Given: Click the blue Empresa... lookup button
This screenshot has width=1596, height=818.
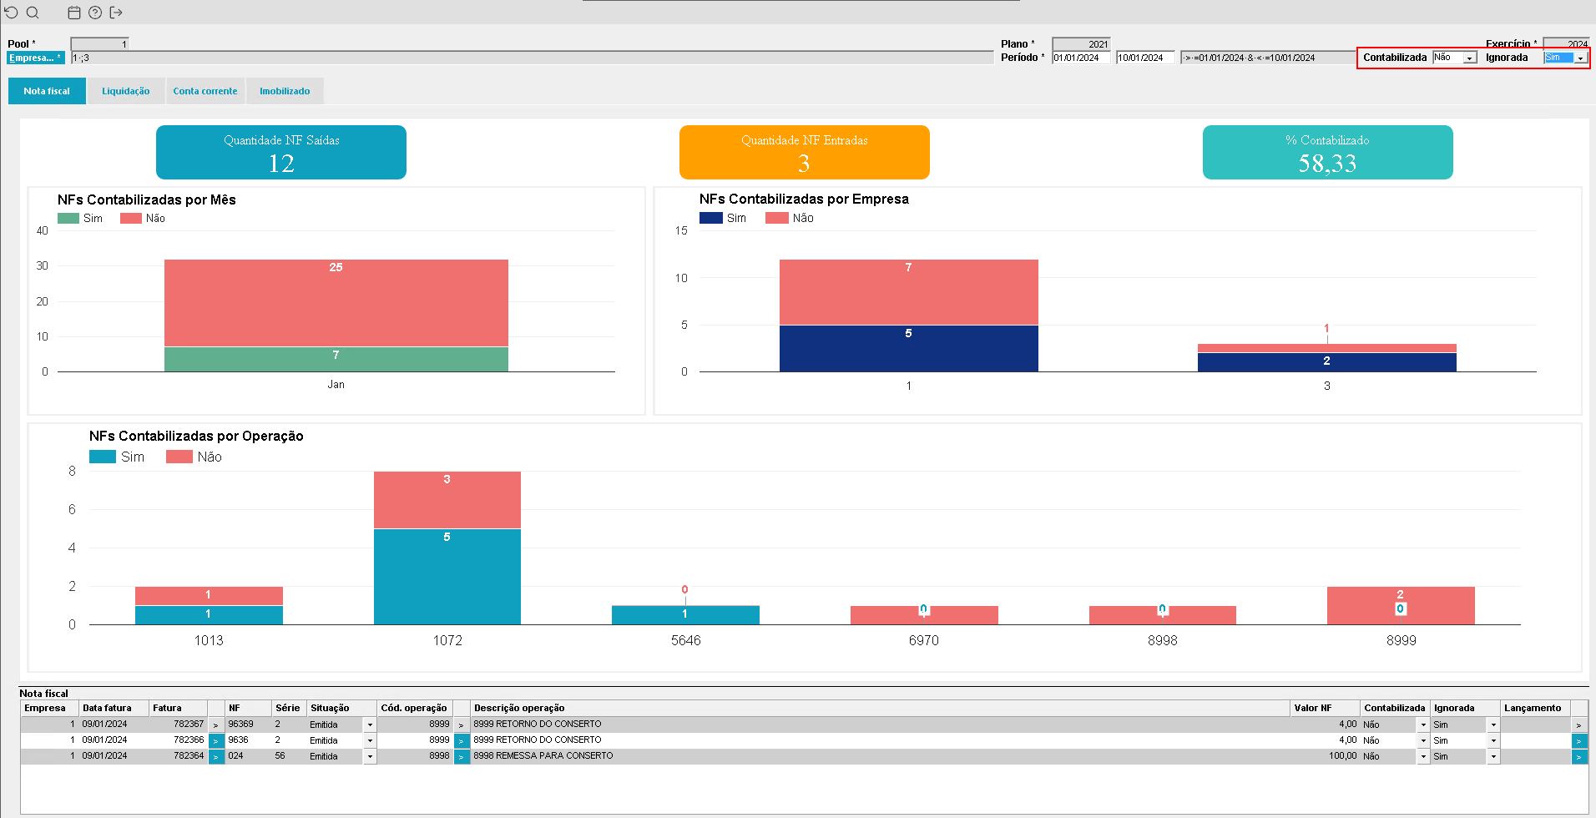Looking at the screenshot, I should (35, 58).
